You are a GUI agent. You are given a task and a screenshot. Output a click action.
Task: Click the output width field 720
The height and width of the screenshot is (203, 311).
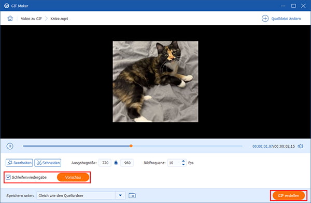point(105,163)
